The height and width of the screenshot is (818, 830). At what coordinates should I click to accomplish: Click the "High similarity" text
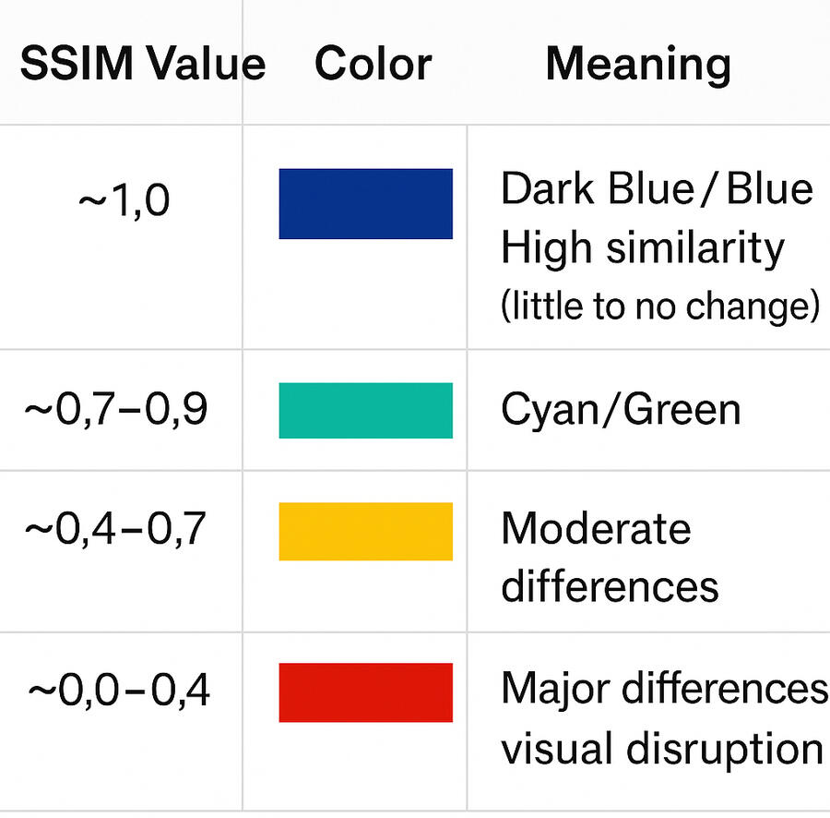click(642, 247)
